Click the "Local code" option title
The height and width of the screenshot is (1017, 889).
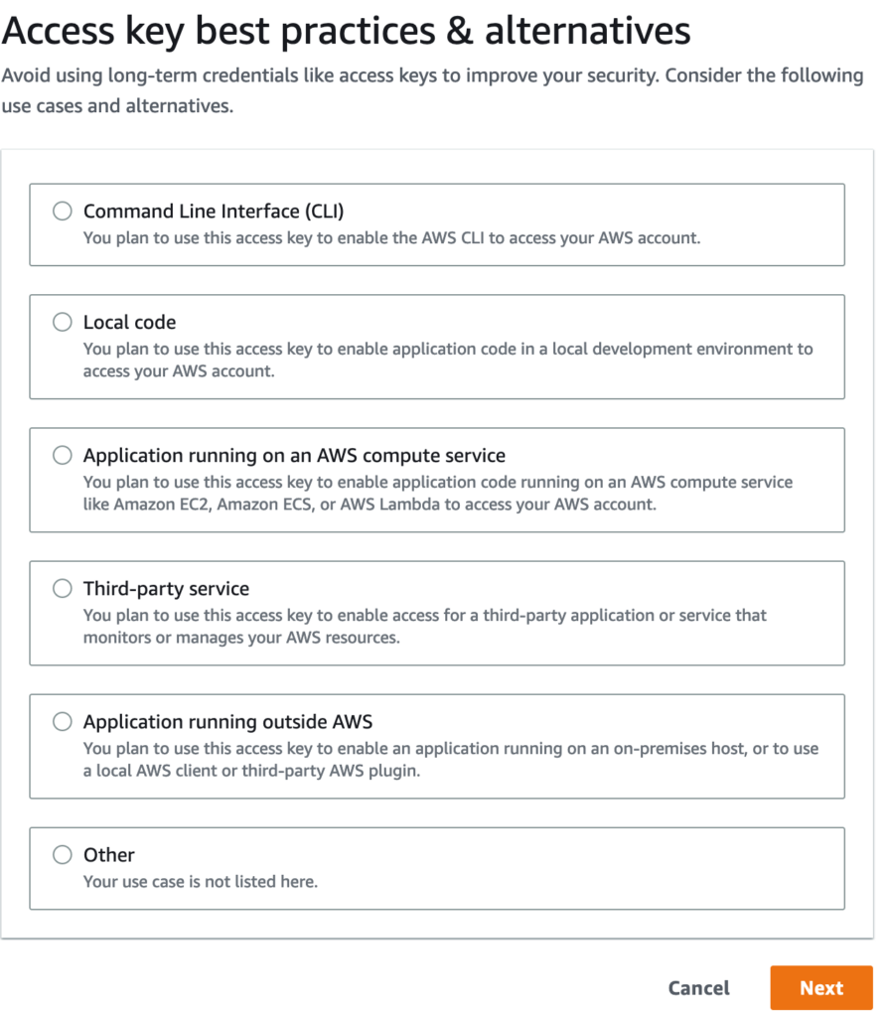click(129, 322)
